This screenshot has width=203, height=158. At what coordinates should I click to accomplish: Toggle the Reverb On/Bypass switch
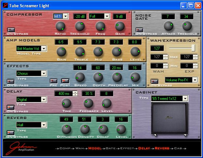coord(10,133)
